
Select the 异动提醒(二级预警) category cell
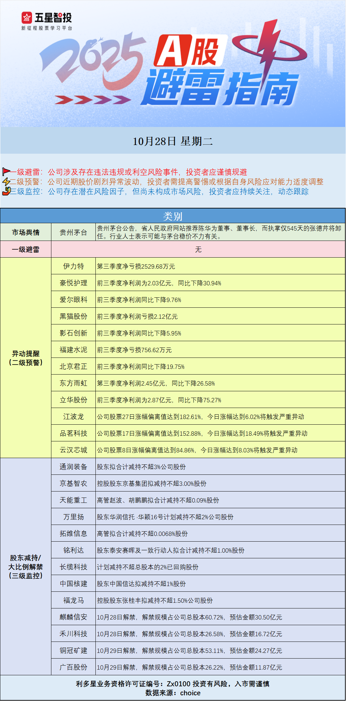click(26, 358)
